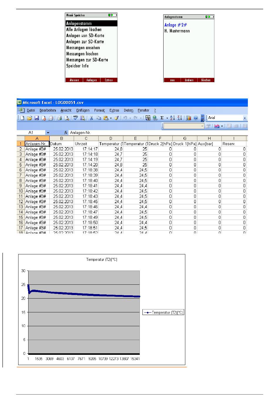Open the Paste options dropdown arrow

111,118
